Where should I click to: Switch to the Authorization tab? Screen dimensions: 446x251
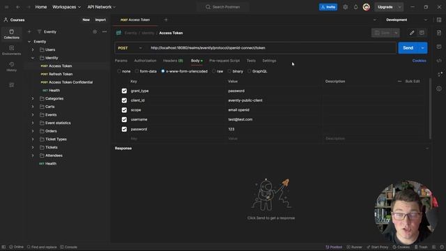pyautogui.click(x=145, y=61)
